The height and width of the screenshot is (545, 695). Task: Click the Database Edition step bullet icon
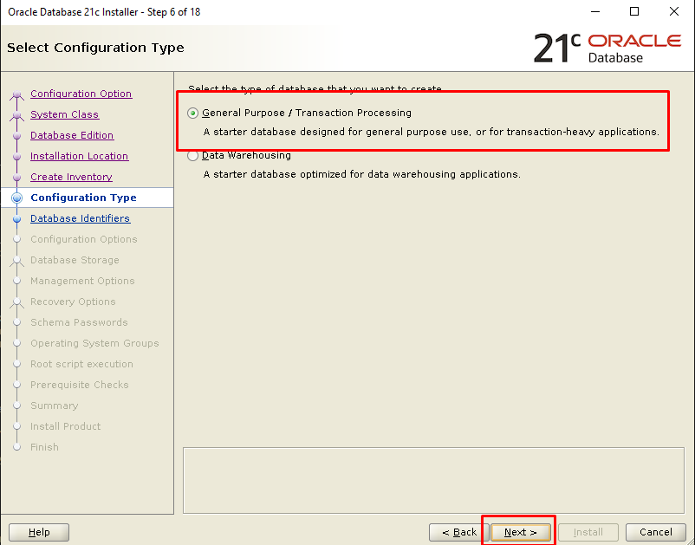tap(16, 135)
